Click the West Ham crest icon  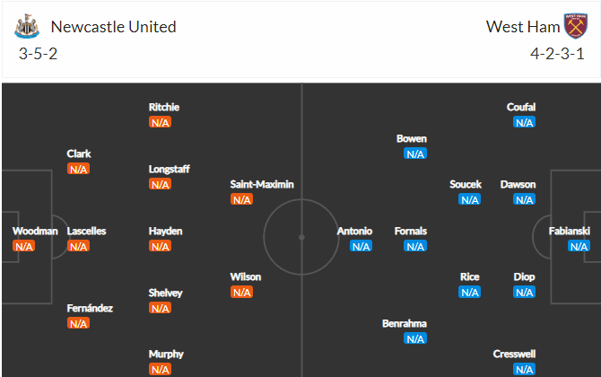pos(575,26)
